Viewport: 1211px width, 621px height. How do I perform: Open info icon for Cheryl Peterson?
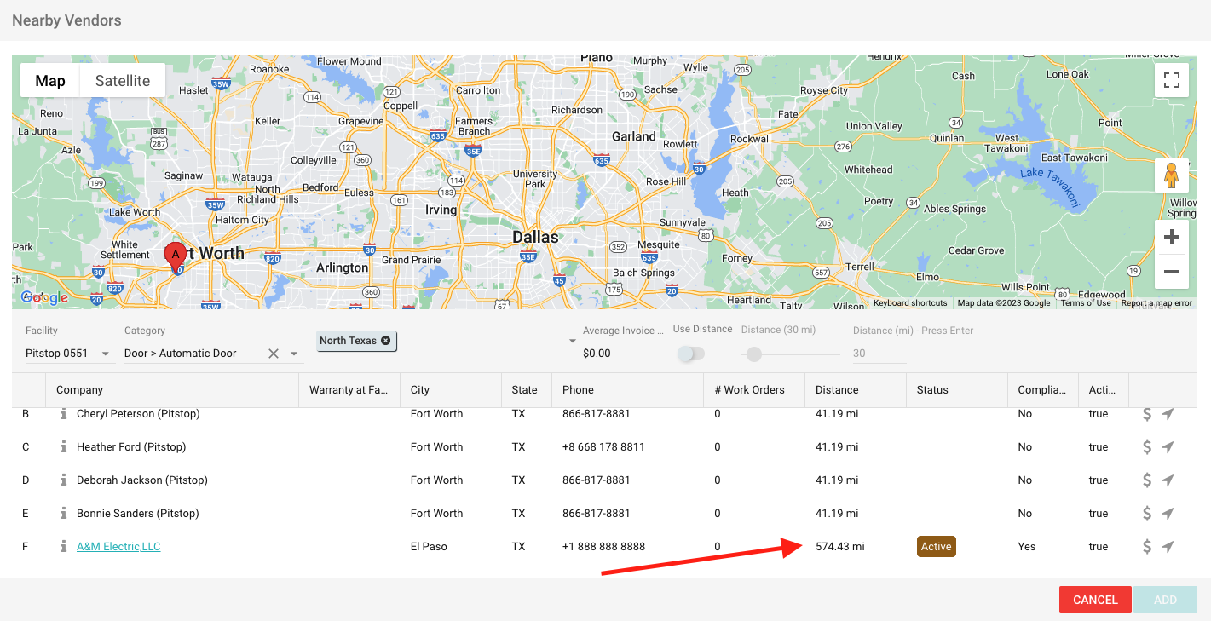(x=63, y=414)
